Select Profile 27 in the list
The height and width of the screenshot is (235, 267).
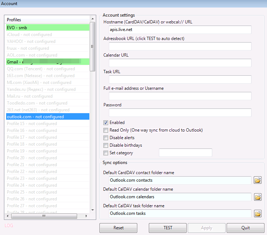point(48,206)
